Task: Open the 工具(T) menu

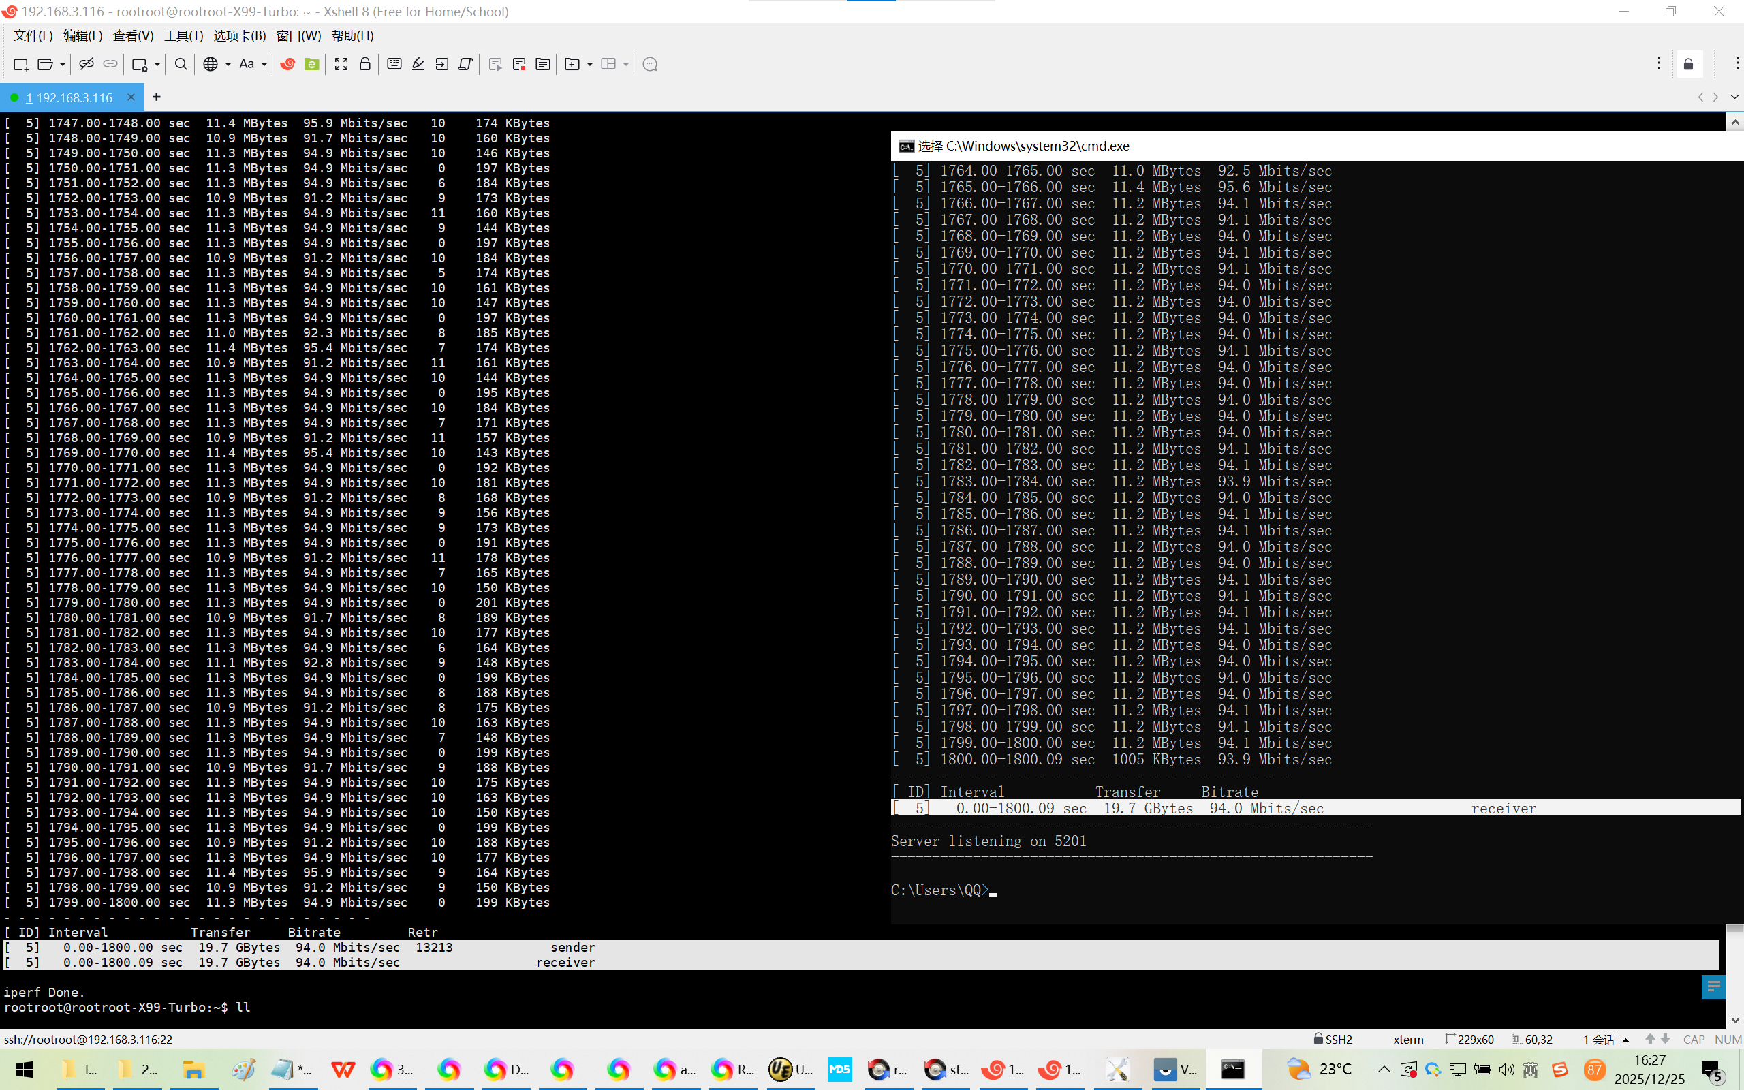Action: 183,35
